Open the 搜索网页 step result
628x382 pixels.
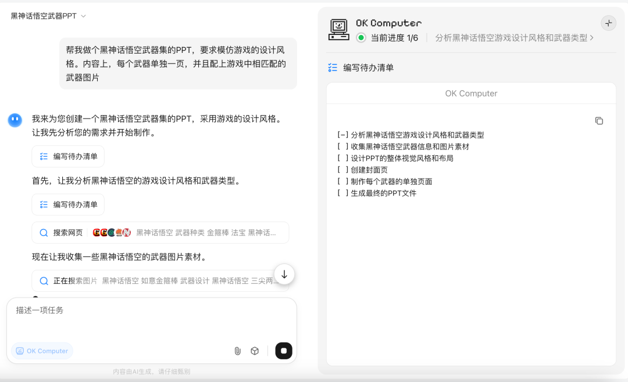coord(160,233)
